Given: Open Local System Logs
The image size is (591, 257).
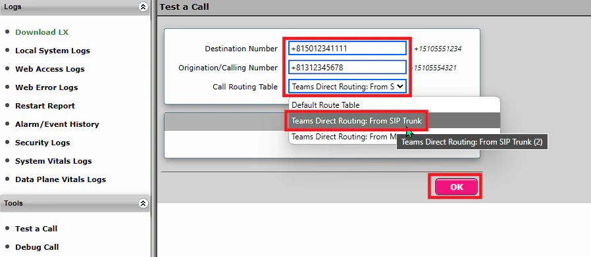Looking at the screenshot, I should (53, 51).
